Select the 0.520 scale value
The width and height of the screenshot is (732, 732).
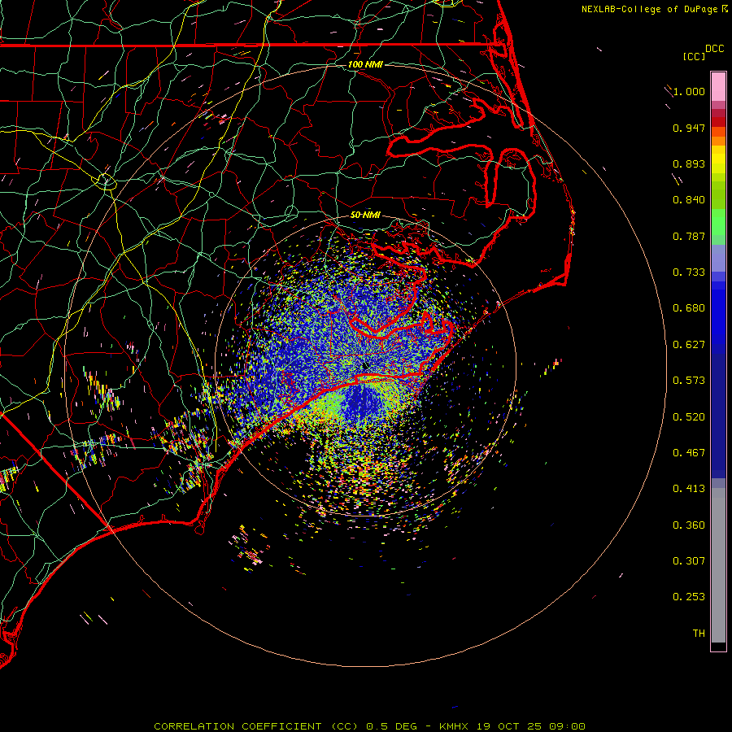[x=689, y=417]
